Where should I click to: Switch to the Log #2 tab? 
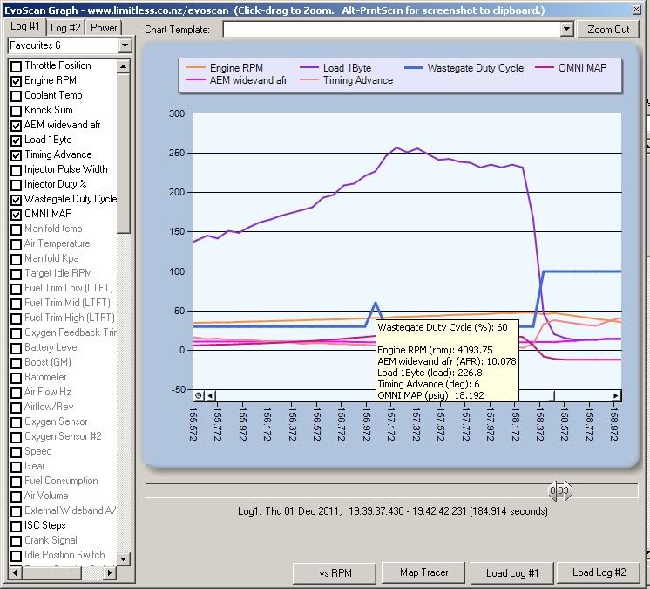tap(65, 27)
